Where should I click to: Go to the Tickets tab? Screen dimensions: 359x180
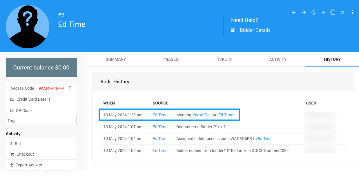point(224,59)
